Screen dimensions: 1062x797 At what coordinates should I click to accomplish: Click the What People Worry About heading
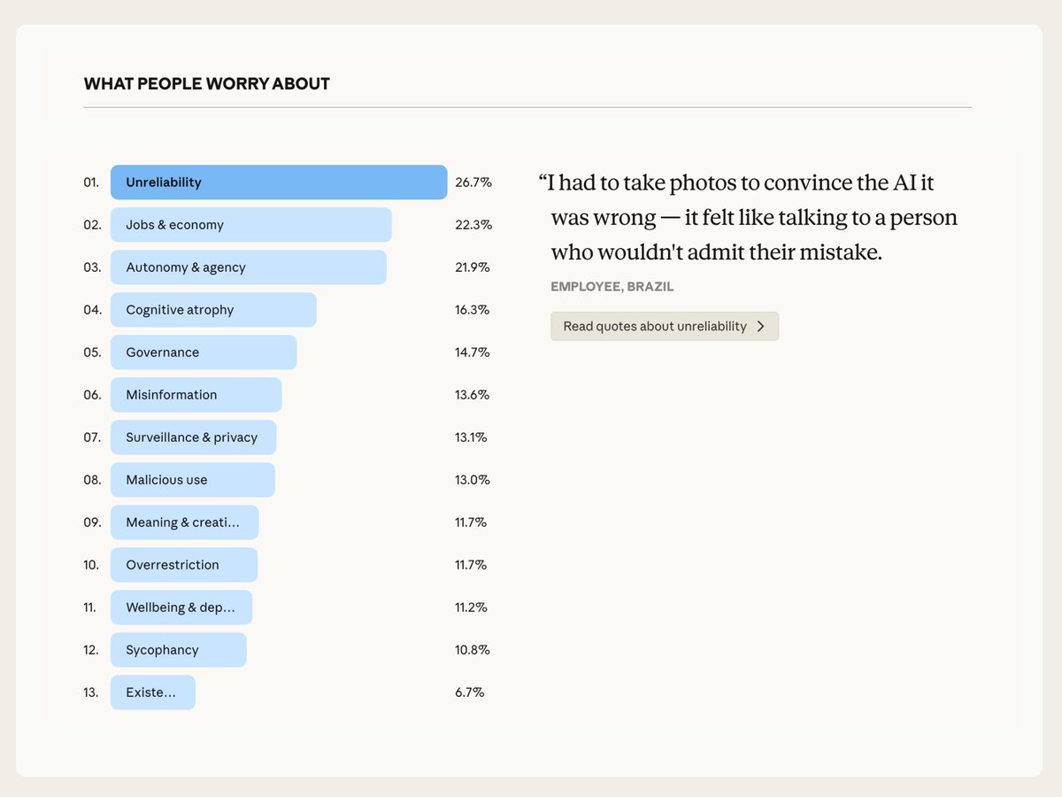click(207, 84)
